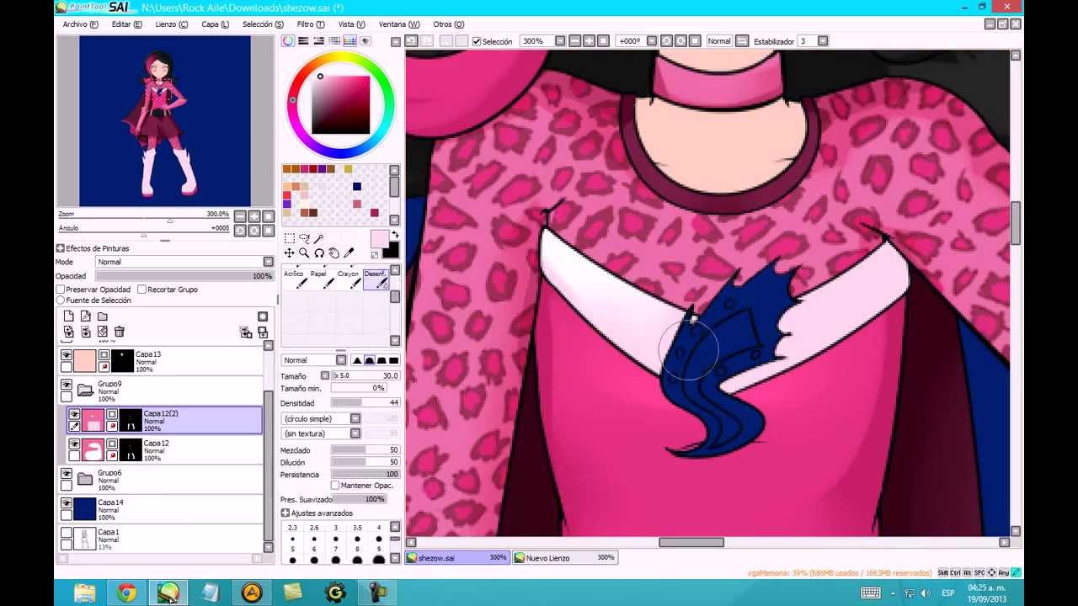This screenshot has height=606, width=1078.
Task: Open the +000° rotation angle dropdown
Action: (652, 41)
